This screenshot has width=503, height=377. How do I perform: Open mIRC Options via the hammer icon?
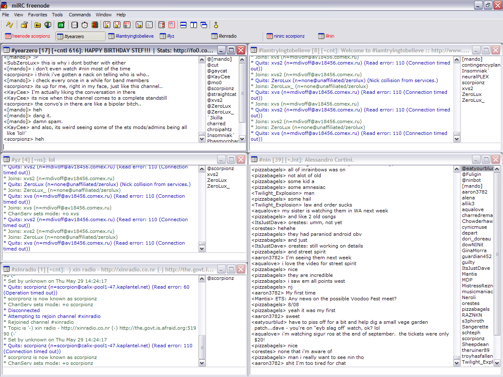[x=24, y=25]
